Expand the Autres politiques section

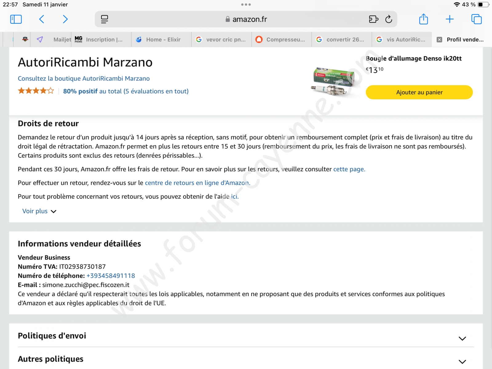click(x=246, y=359)
